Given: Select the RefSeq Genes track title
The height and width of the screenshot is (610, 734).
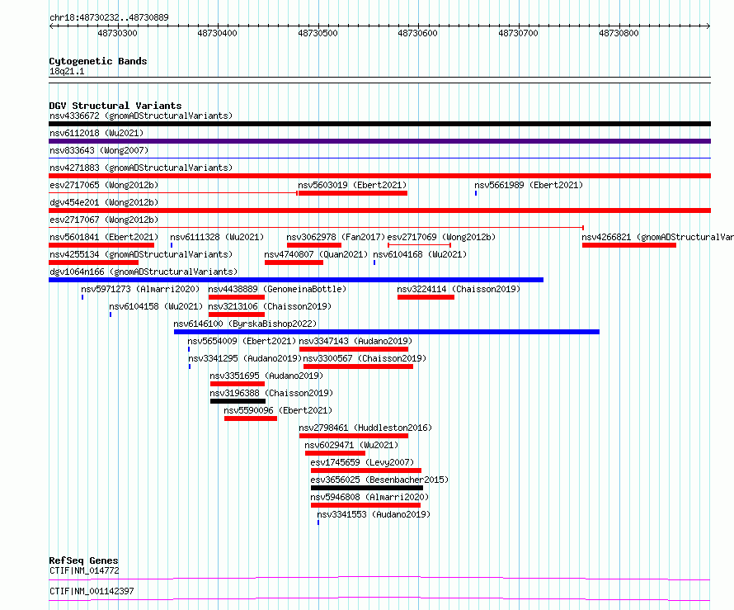Looking at the screenshot, I should (83, 560).
